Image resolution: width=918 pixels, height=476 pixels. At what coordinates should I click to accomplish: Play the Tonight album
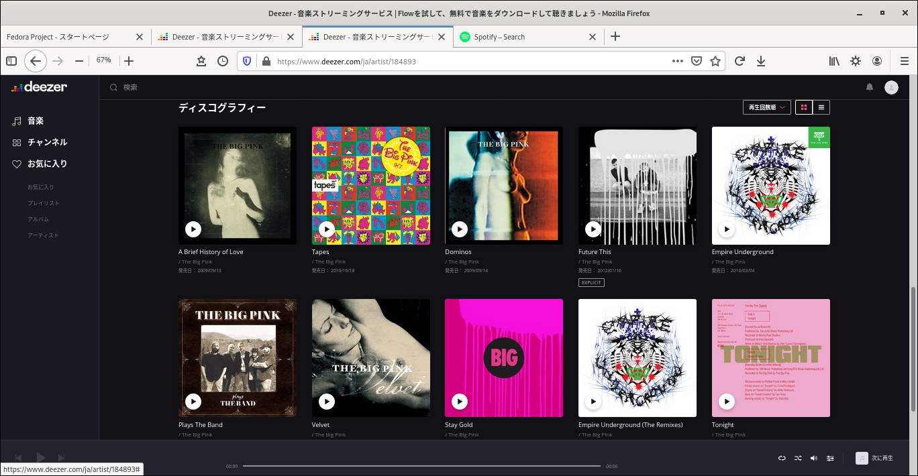point(727,402)
